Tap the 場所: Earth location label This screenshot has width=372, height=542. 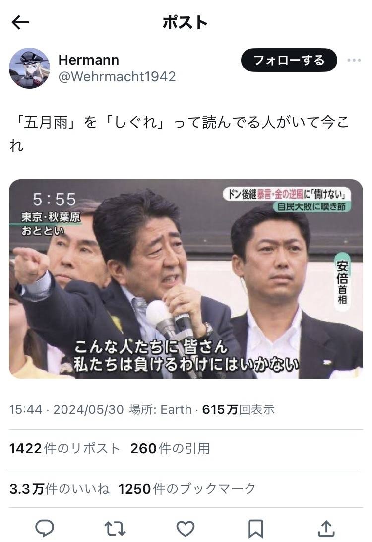coord(160,409)
